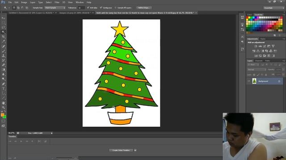Select the Horizontal Type tool
This screenshot has height=160, width=286.
coord(3,89)
